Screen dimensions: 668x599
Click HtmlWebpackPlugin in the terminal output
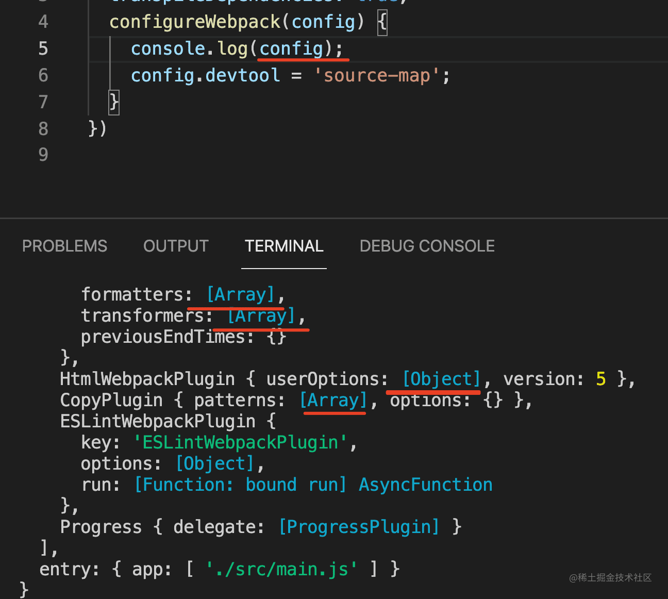click(147, 379)
